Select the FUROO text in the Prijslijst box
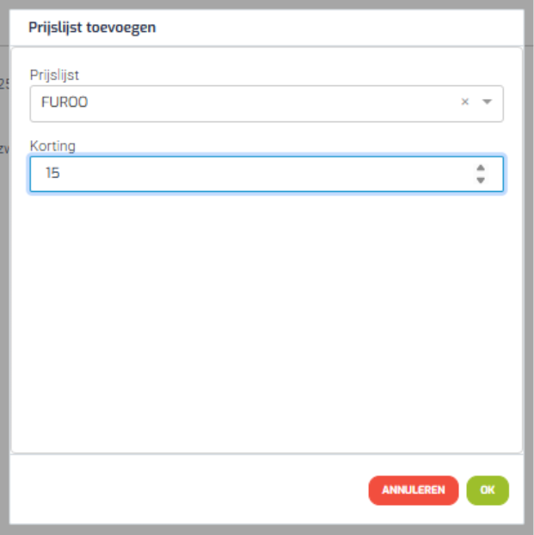 (64, 102)
